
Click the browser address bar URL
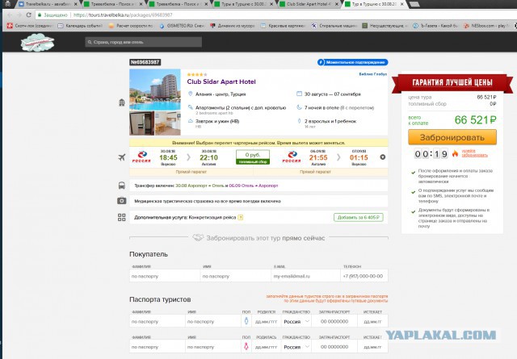123,15
